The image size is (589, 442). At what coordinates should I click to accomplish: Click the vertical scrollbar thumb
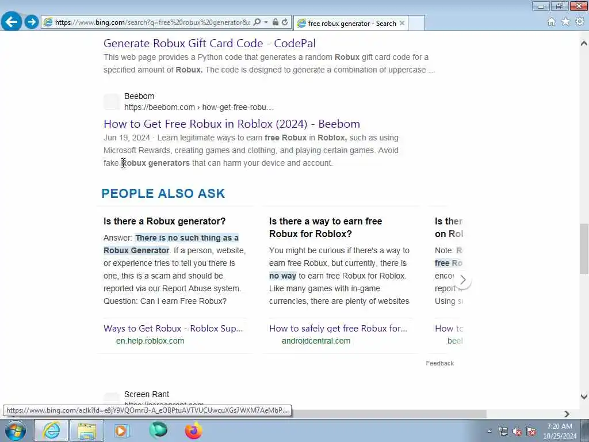[584, 249]
